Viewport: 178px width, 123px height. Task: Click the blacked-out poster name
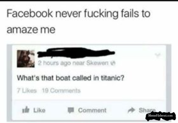coord(76,53)
